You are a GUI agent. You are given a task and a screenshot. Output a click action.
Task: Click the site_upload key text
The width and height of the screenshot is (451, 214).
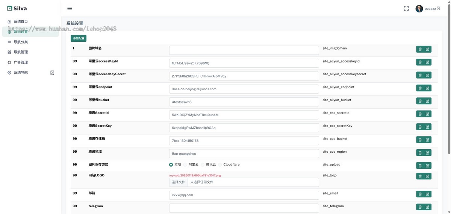pos(331,165)
